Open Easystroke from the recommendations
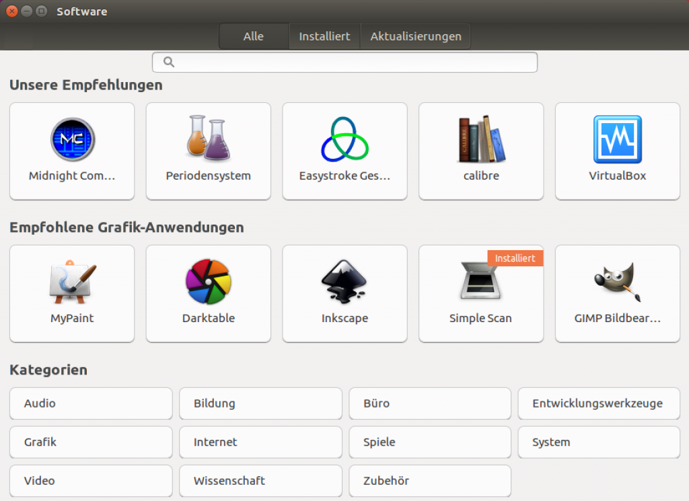Viewport: 689px width, 501px height. click(x=344, y=151)
